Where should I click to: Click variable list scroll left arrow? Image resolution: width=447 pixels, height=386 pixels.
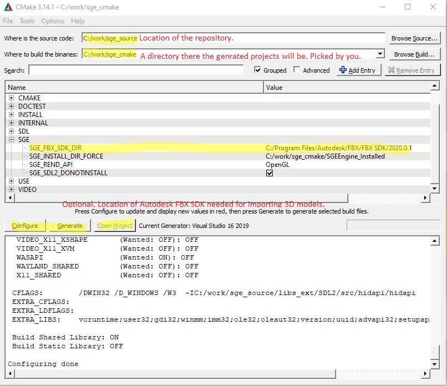(x=11, y=197)
